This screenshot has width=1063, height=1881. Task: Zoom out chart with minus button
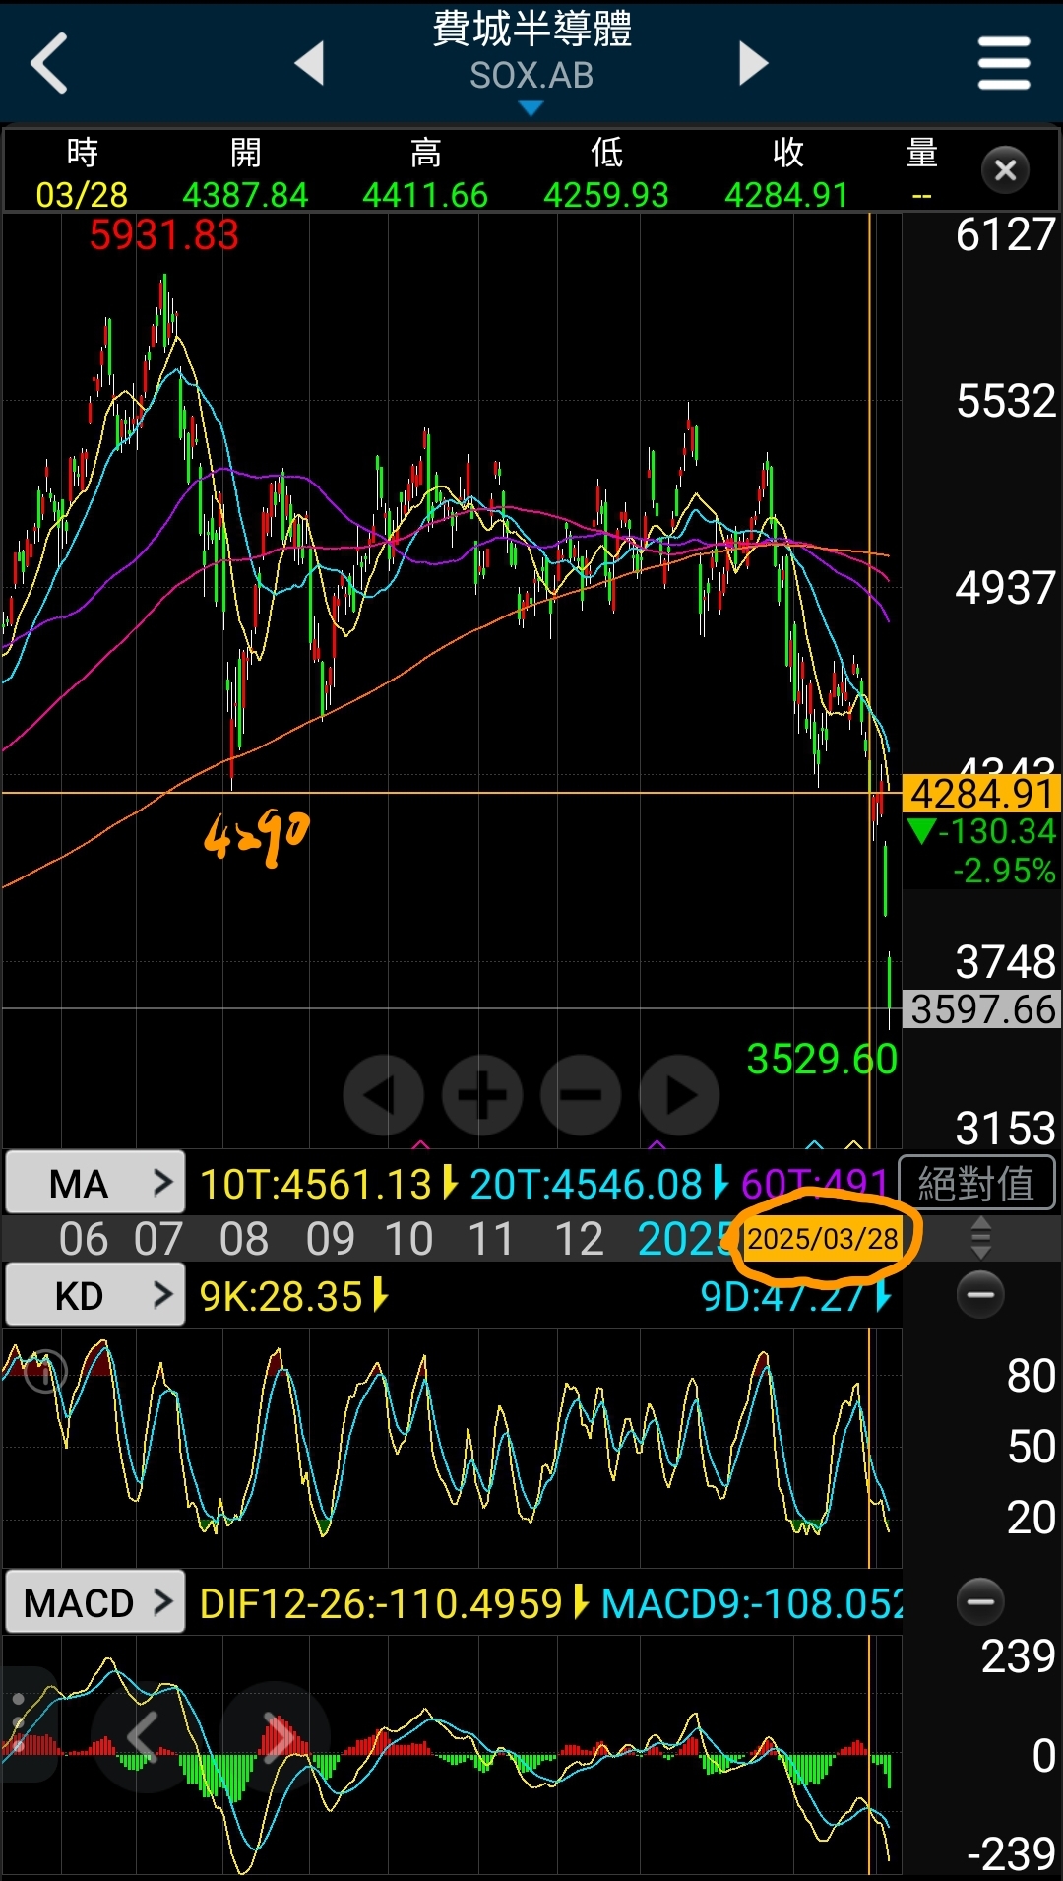[x=581, y=1094]
